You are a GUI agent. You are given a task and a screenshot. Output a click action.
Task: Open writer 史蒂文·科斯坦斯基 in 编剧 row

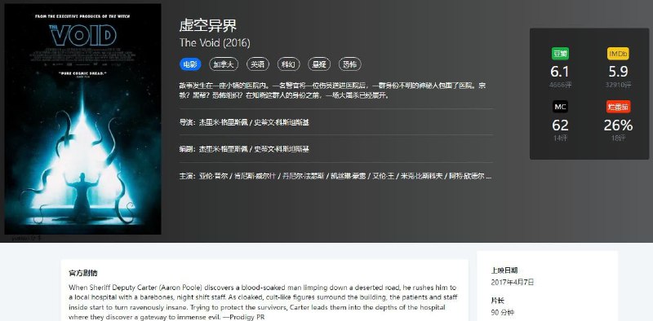point(282,149)
